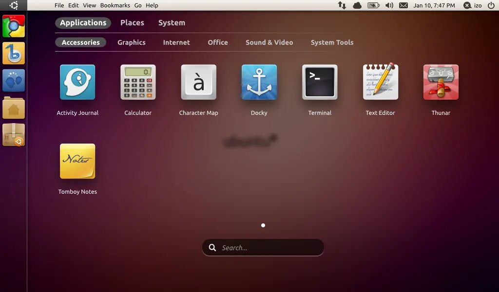Click the Search input field
The image size is (499, 292).
coord(263,248)
